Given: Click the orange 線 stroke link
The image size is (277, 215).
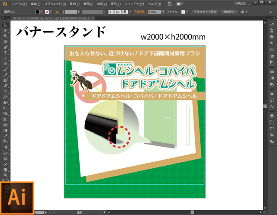Looking at the screenshot, I should pos(58,12).
